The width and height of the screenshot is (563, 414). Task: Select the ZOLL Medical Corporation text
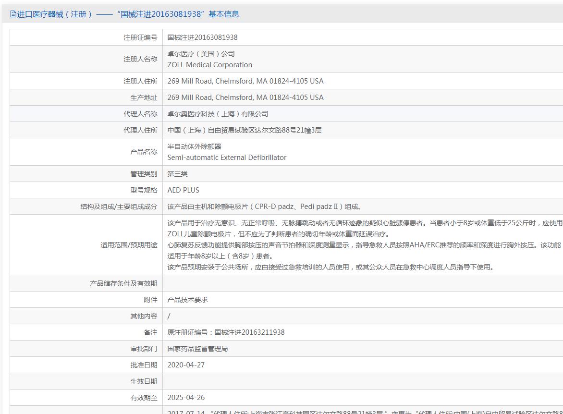click(x=209, y=65)
